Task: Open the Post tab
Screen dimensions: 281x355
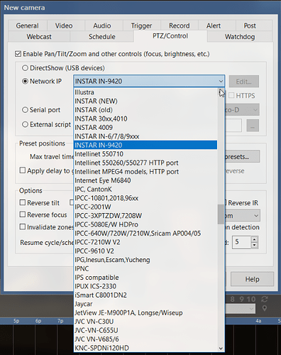Action: 250,26
